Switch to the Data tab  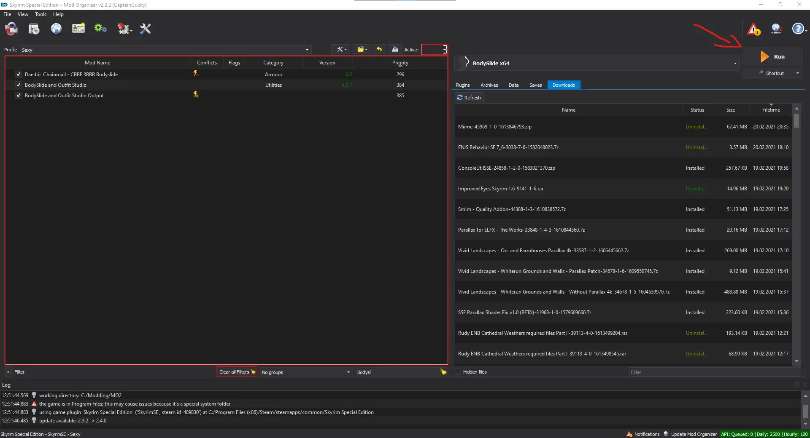click(513, 85)
